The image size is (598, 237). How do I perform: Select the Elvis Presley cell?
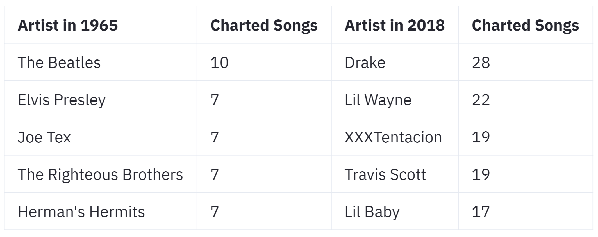click(62, 100)
